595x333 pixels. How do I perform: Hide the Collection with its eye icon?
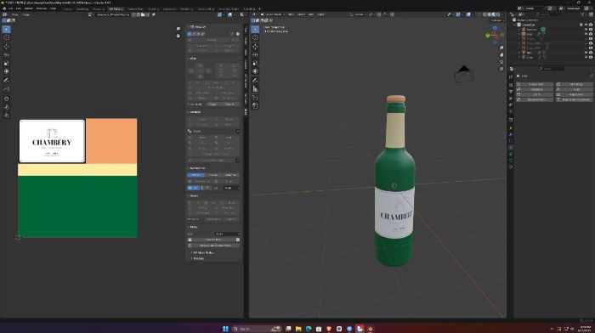586,25
